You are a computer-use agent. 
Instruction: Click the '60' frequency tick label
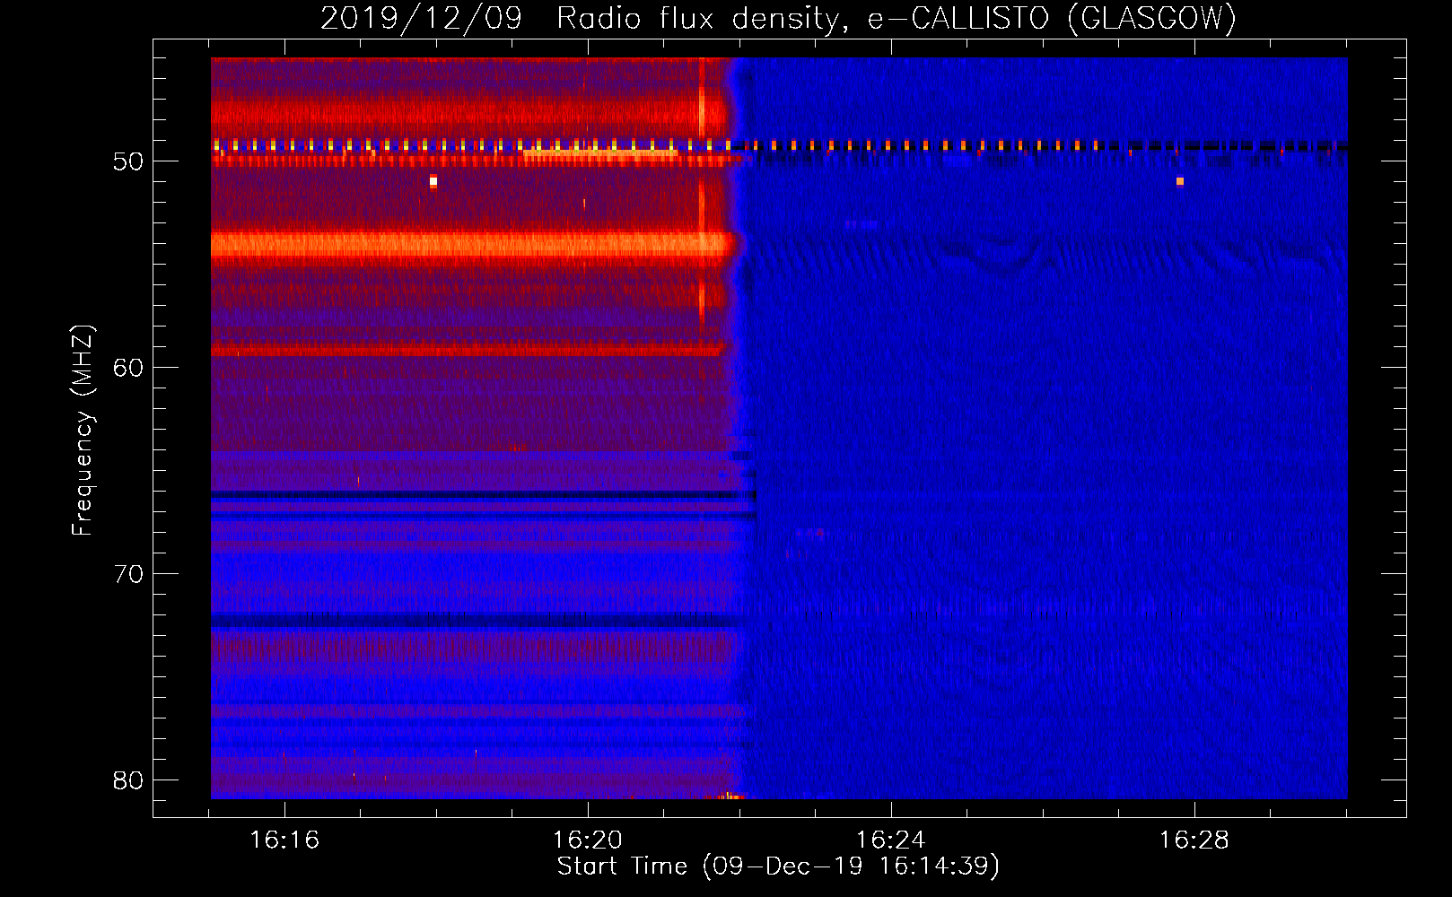coord(128,368)
